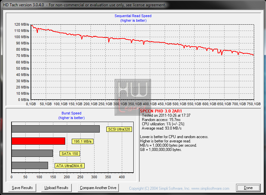Viewport: 266px width, 195px height.
Task: Click the 400 burst axis label
Action: (122, 177)
